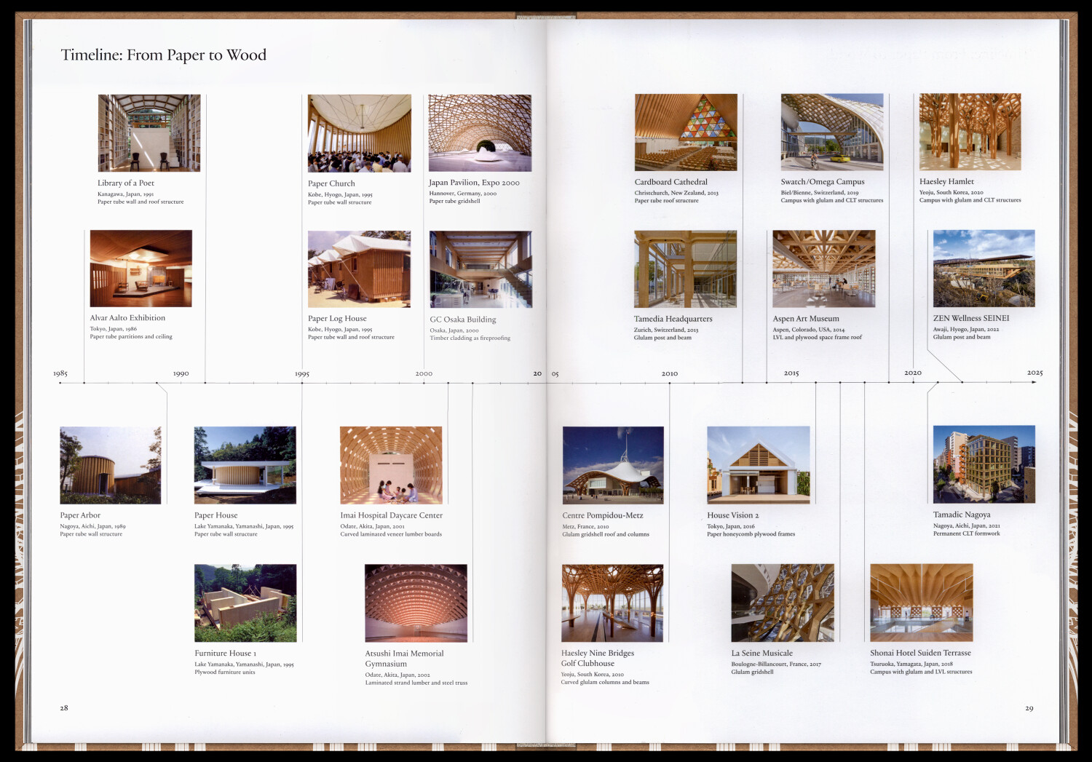This screenshot has width=1092, height=762.
Task: Click the page number 29
Action: point(1029,708)
